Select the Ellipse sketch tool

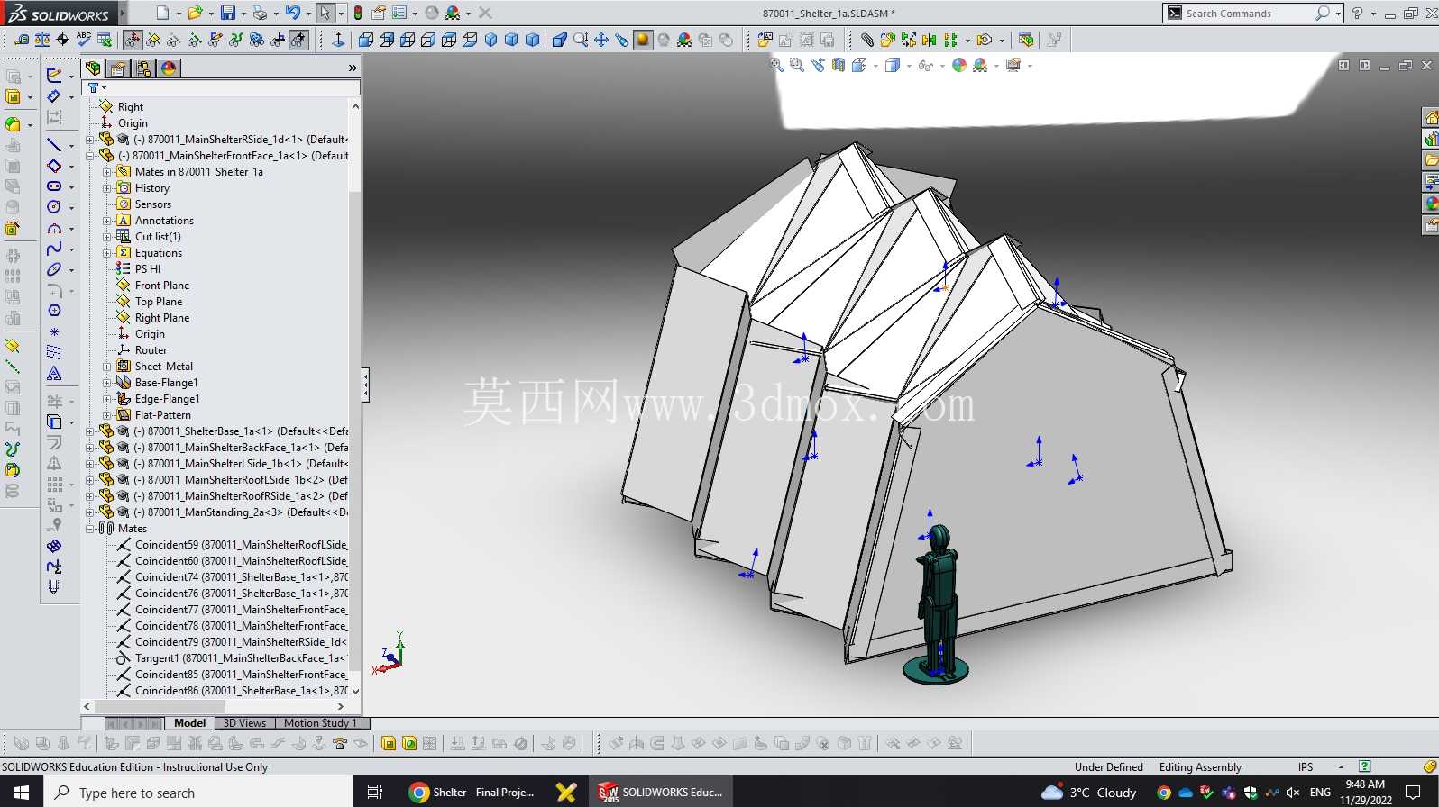click(x=54, y=269)
